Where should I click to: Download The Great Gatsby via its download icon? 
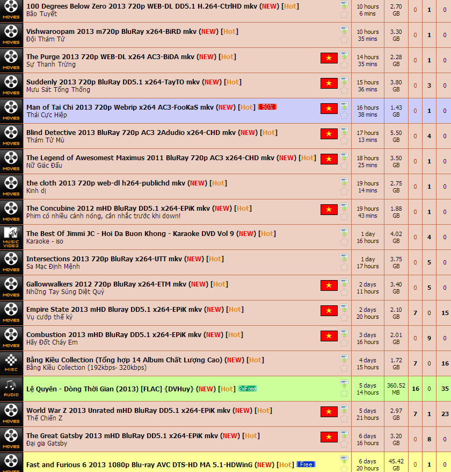(344, 435)
